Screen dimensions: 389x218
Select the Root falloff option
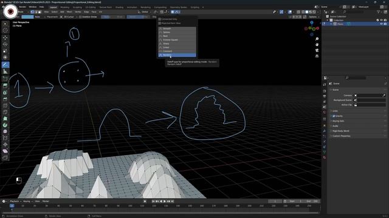tap(177, 36)
